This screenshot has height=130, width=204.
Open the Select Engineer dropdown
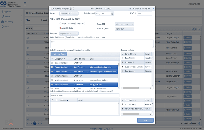click(x=125, y=29)
